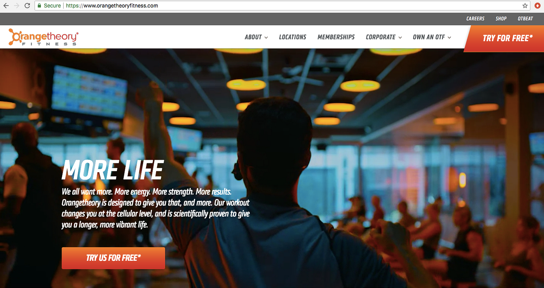The image size is (544, 288).
Task: Expand the ABOUT dropdown menu
Action: [x=256, y=37]
